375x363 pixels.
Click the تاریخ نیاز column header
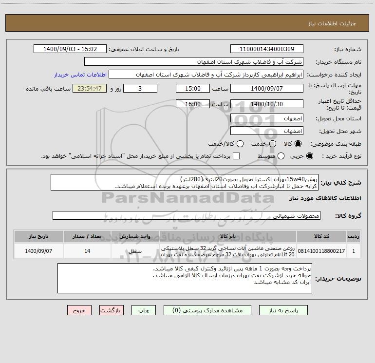point(38,236)
